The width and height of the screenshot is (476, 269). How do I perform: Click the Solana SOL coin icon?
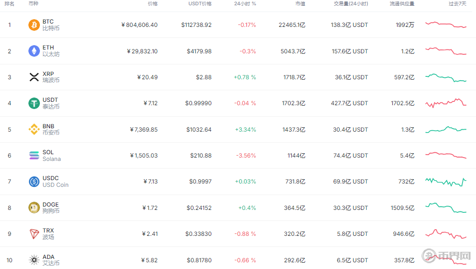tap(34, 155)
